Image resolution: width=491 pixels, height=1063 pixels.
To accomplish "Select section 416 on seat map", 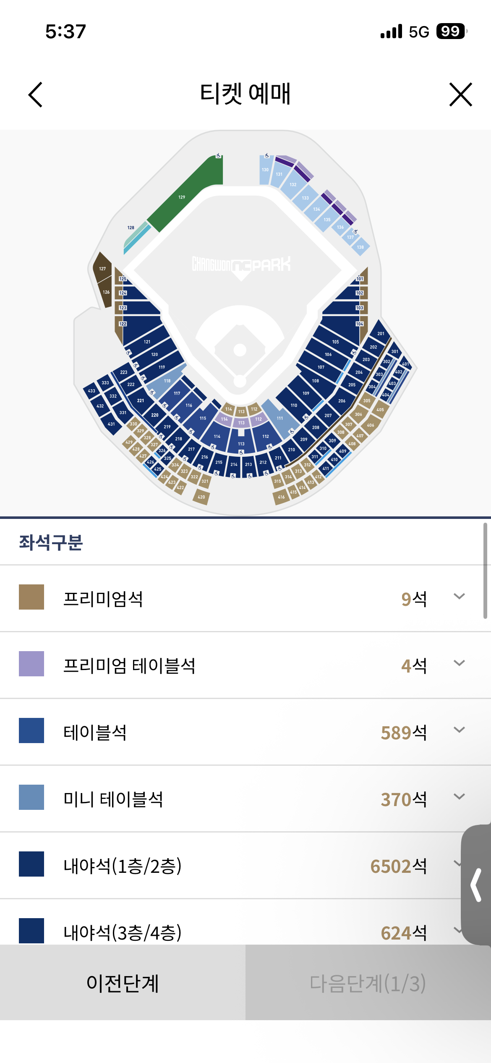I will [x=281, y=497].
